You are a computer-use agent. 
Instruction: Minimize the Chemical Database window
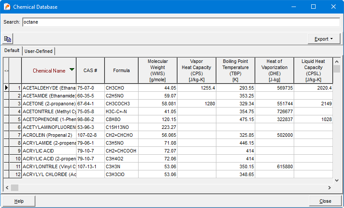pos(294,7)
